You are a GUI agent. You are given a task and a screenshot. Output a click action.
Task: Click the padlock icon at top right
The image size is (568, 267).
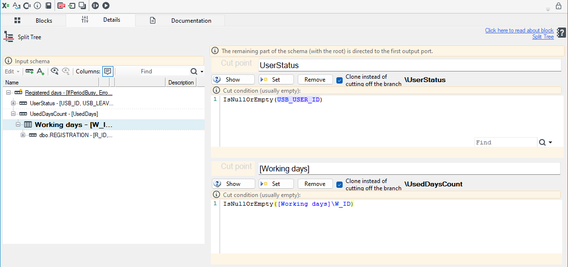pos(559,6)
